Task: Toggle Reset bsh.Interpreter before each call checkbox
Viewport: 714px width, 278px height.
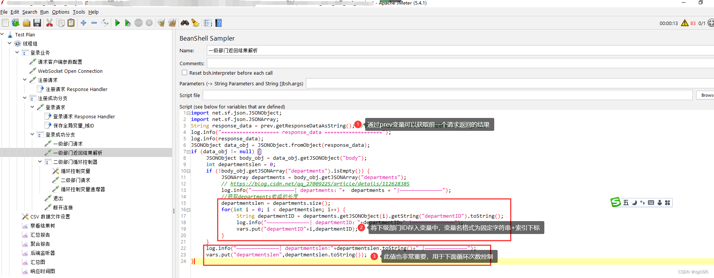Action: click(184, 72)
